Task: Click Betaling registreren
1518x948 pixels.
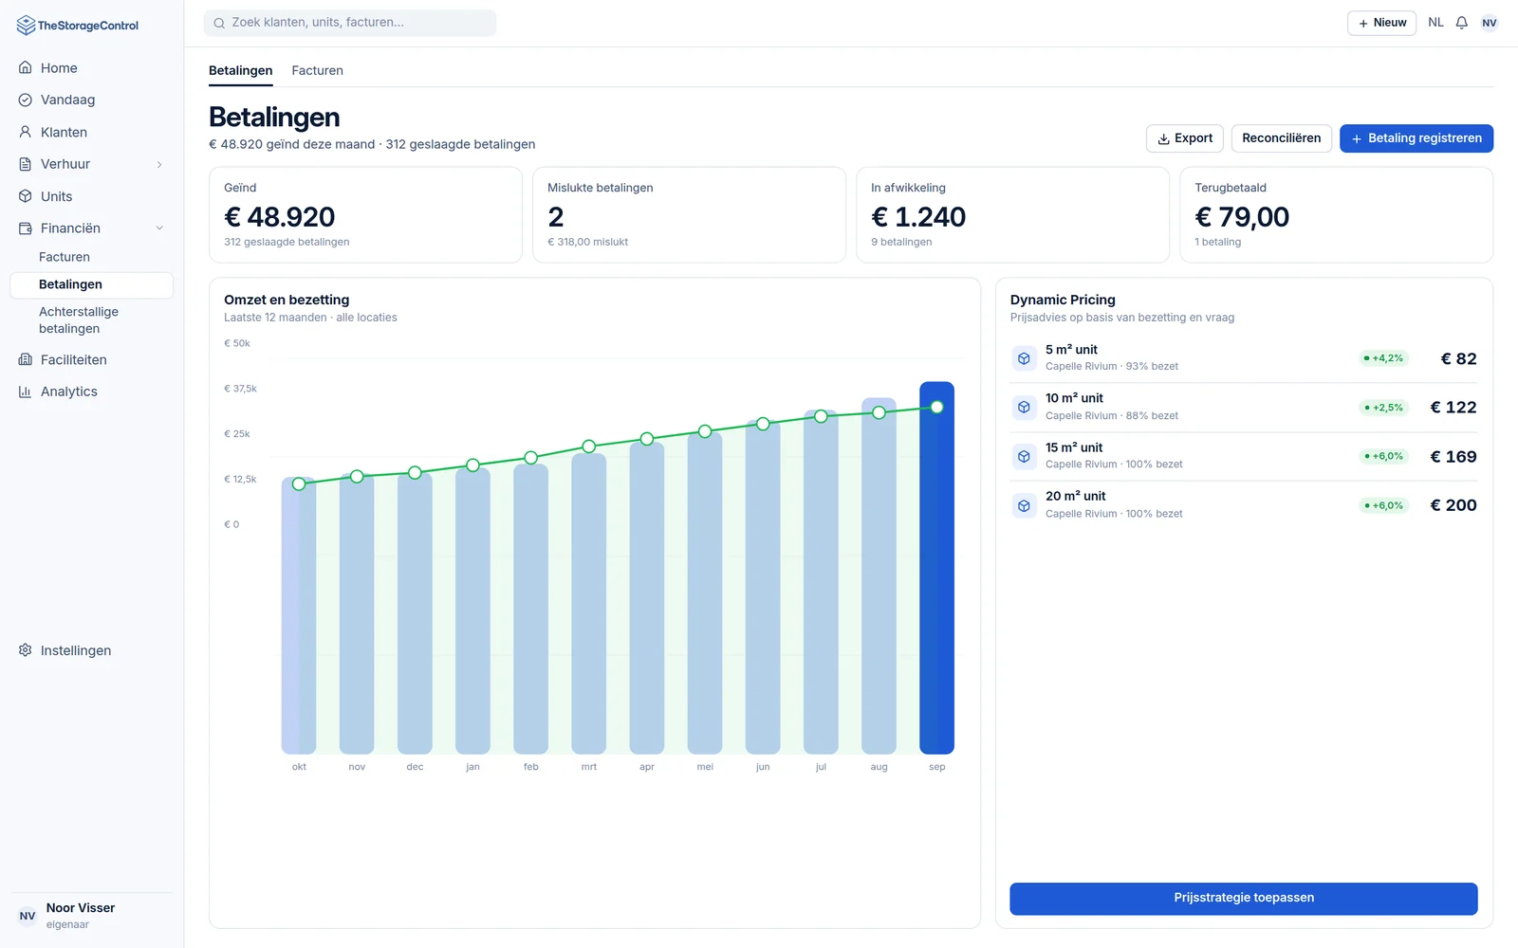Action: click(x=1416, y=138)
